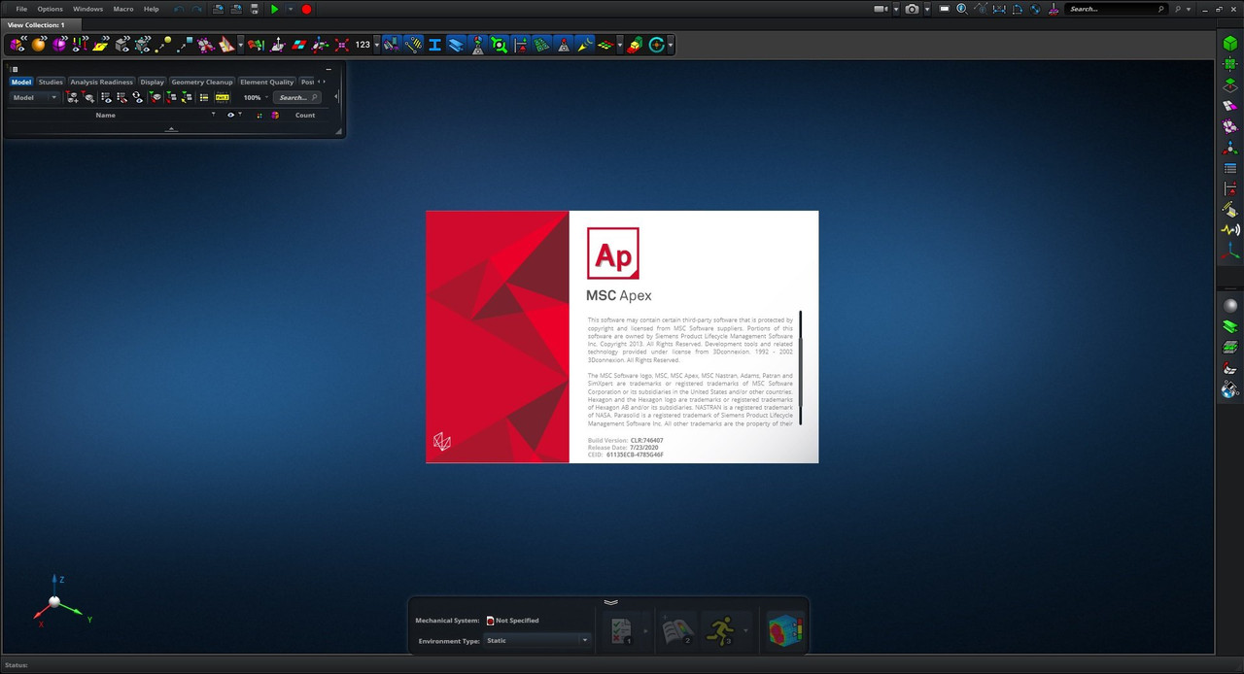Click the analysis readiness checklist icon
Viewport: 1244px width, 674px height.
click(621, 630)
